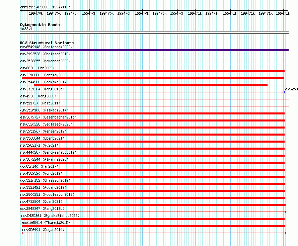Click the red bar under esv2318680 (Bentley2008)
This screenshot has height=246, width=298.
153,78
